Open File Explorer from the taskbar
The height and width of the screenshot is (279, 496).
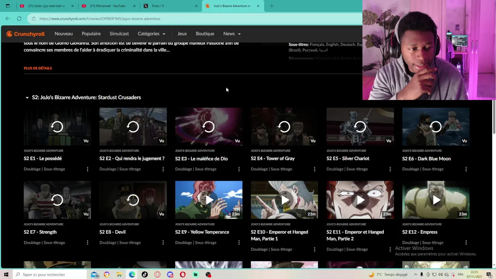coord(119,275)
